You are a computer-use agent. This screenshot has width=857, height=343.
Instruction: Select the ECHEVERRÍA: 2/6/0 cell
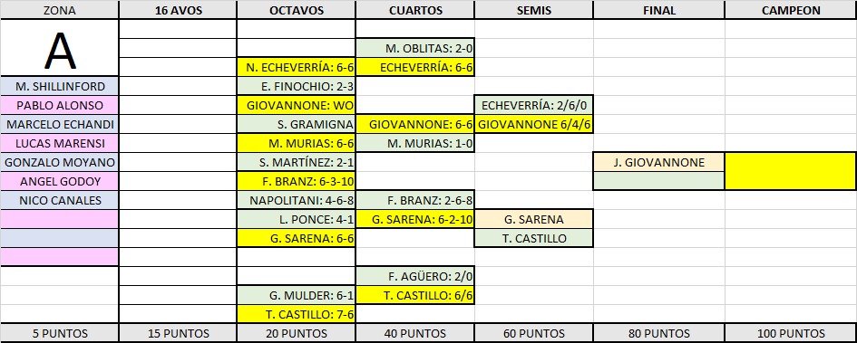click(534, 105)
